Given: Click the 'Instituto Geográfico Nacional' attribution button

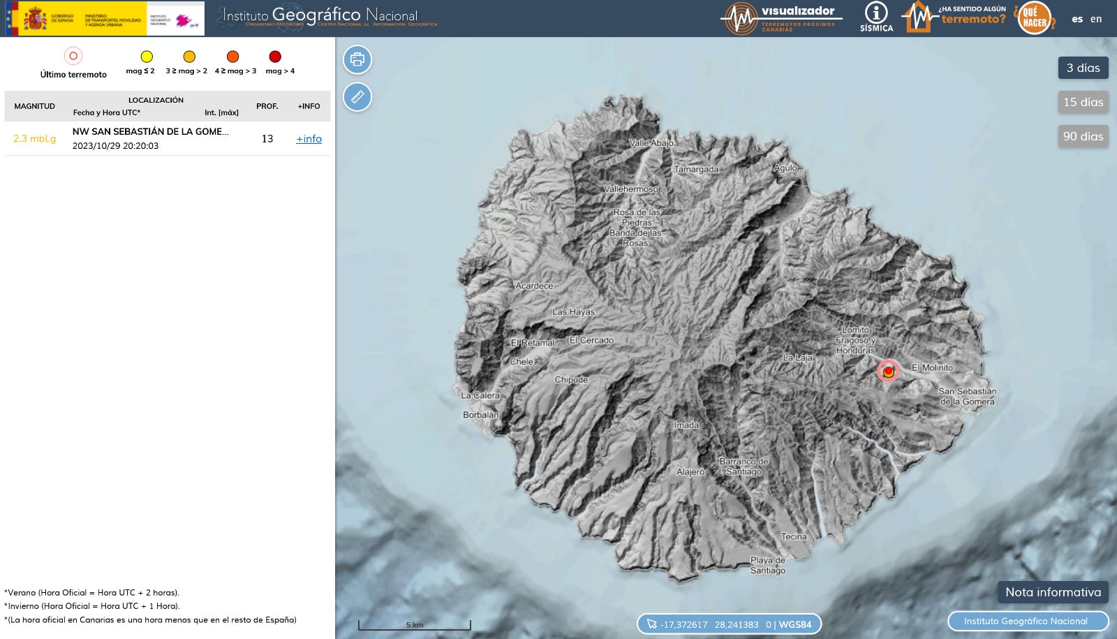Looking at the screenshot, I should click(1028, 621).
